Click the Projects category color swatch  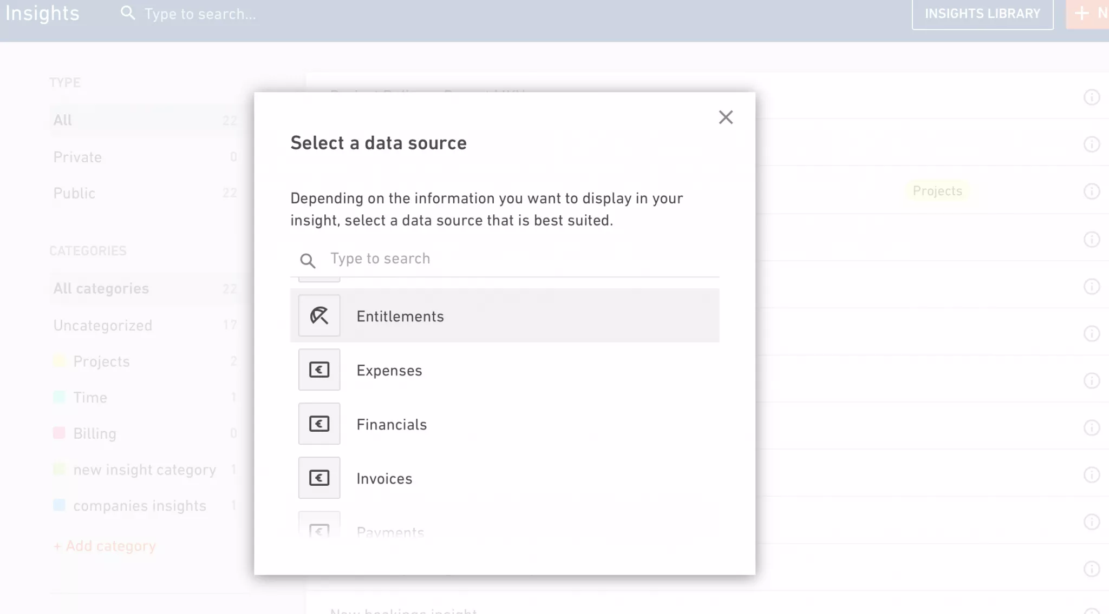[59, 361]
